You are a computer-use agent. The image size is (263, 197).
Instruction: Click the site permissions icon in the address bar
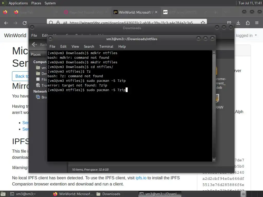65,23
